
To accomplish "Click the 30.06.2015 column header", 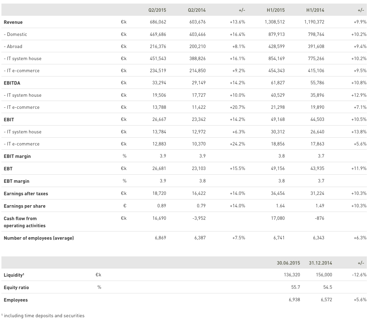I will click(x=288, y=263).
